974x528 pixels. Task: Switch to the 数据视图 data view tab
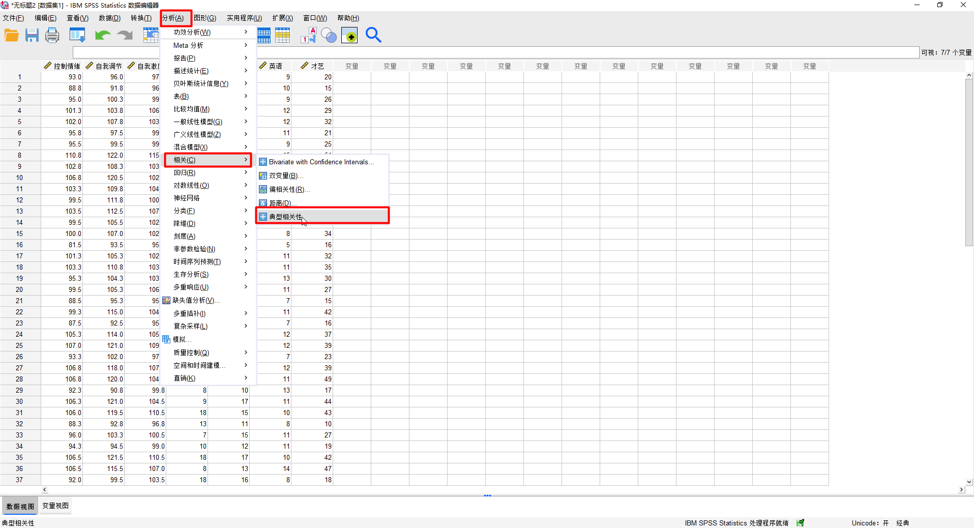[x=20, y=506]
